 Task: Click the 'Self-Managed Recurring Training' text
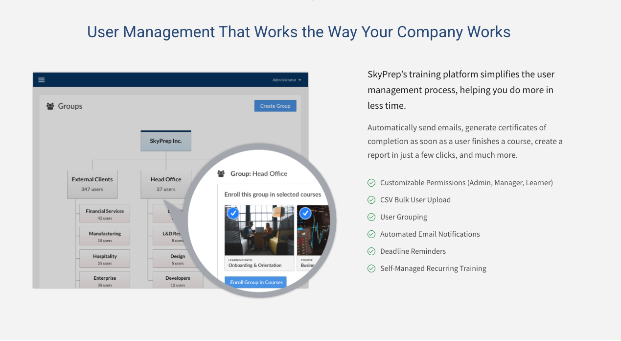coord(433,268)
